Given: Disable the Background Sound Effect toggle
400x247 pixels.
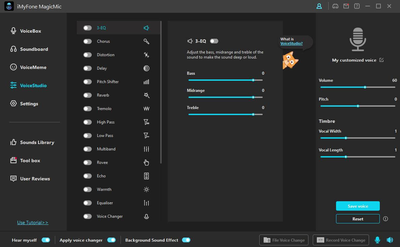Looking at the screenshot, I should point(186,240).
